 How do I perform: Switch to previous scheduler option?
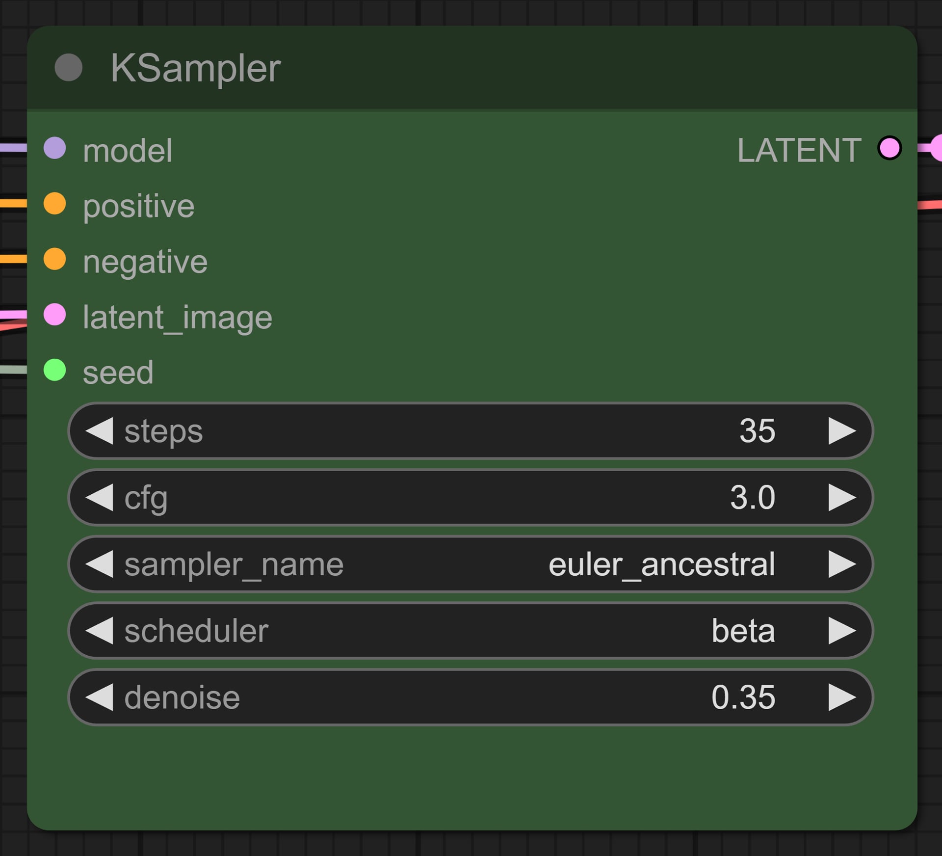pyautogui.click(x=100, y=630)
